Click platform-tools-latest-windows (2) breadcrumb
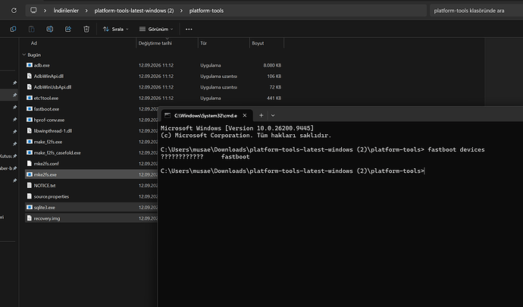Screen dimensions: 523x307 (134, 11)
